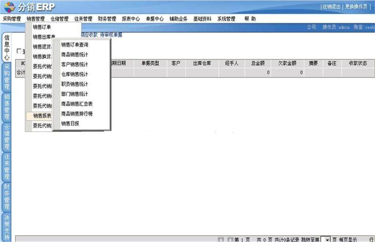Toggle the checkbox above the table
This screenshot has width=375, height=242.
coord(19,51)
